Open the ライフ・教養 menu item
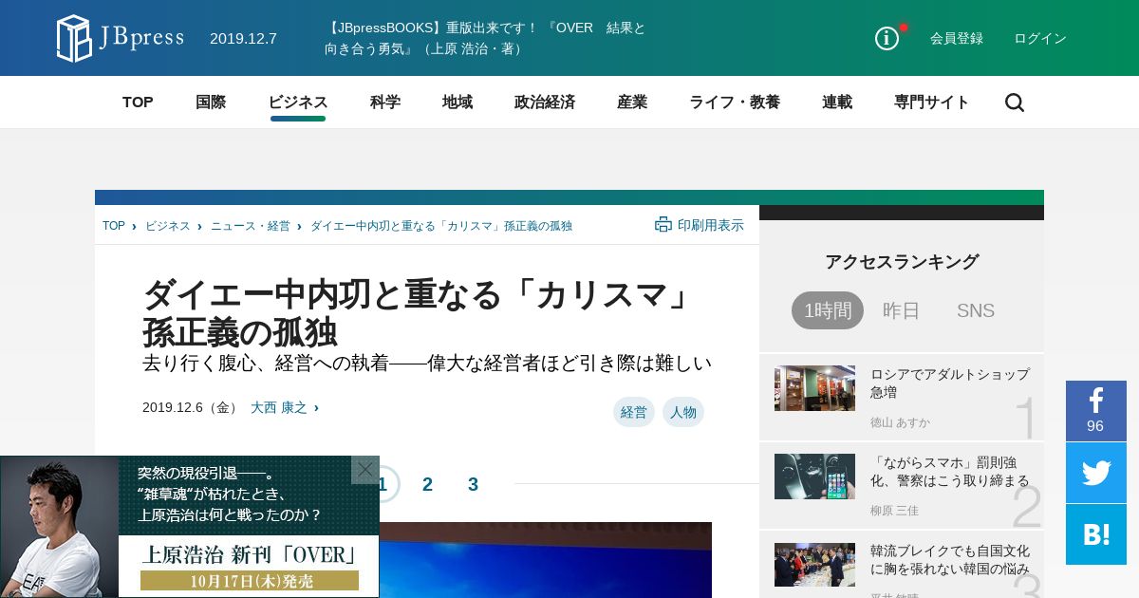Viewport: 1139px width, 598px height. (x=735, y=103)
